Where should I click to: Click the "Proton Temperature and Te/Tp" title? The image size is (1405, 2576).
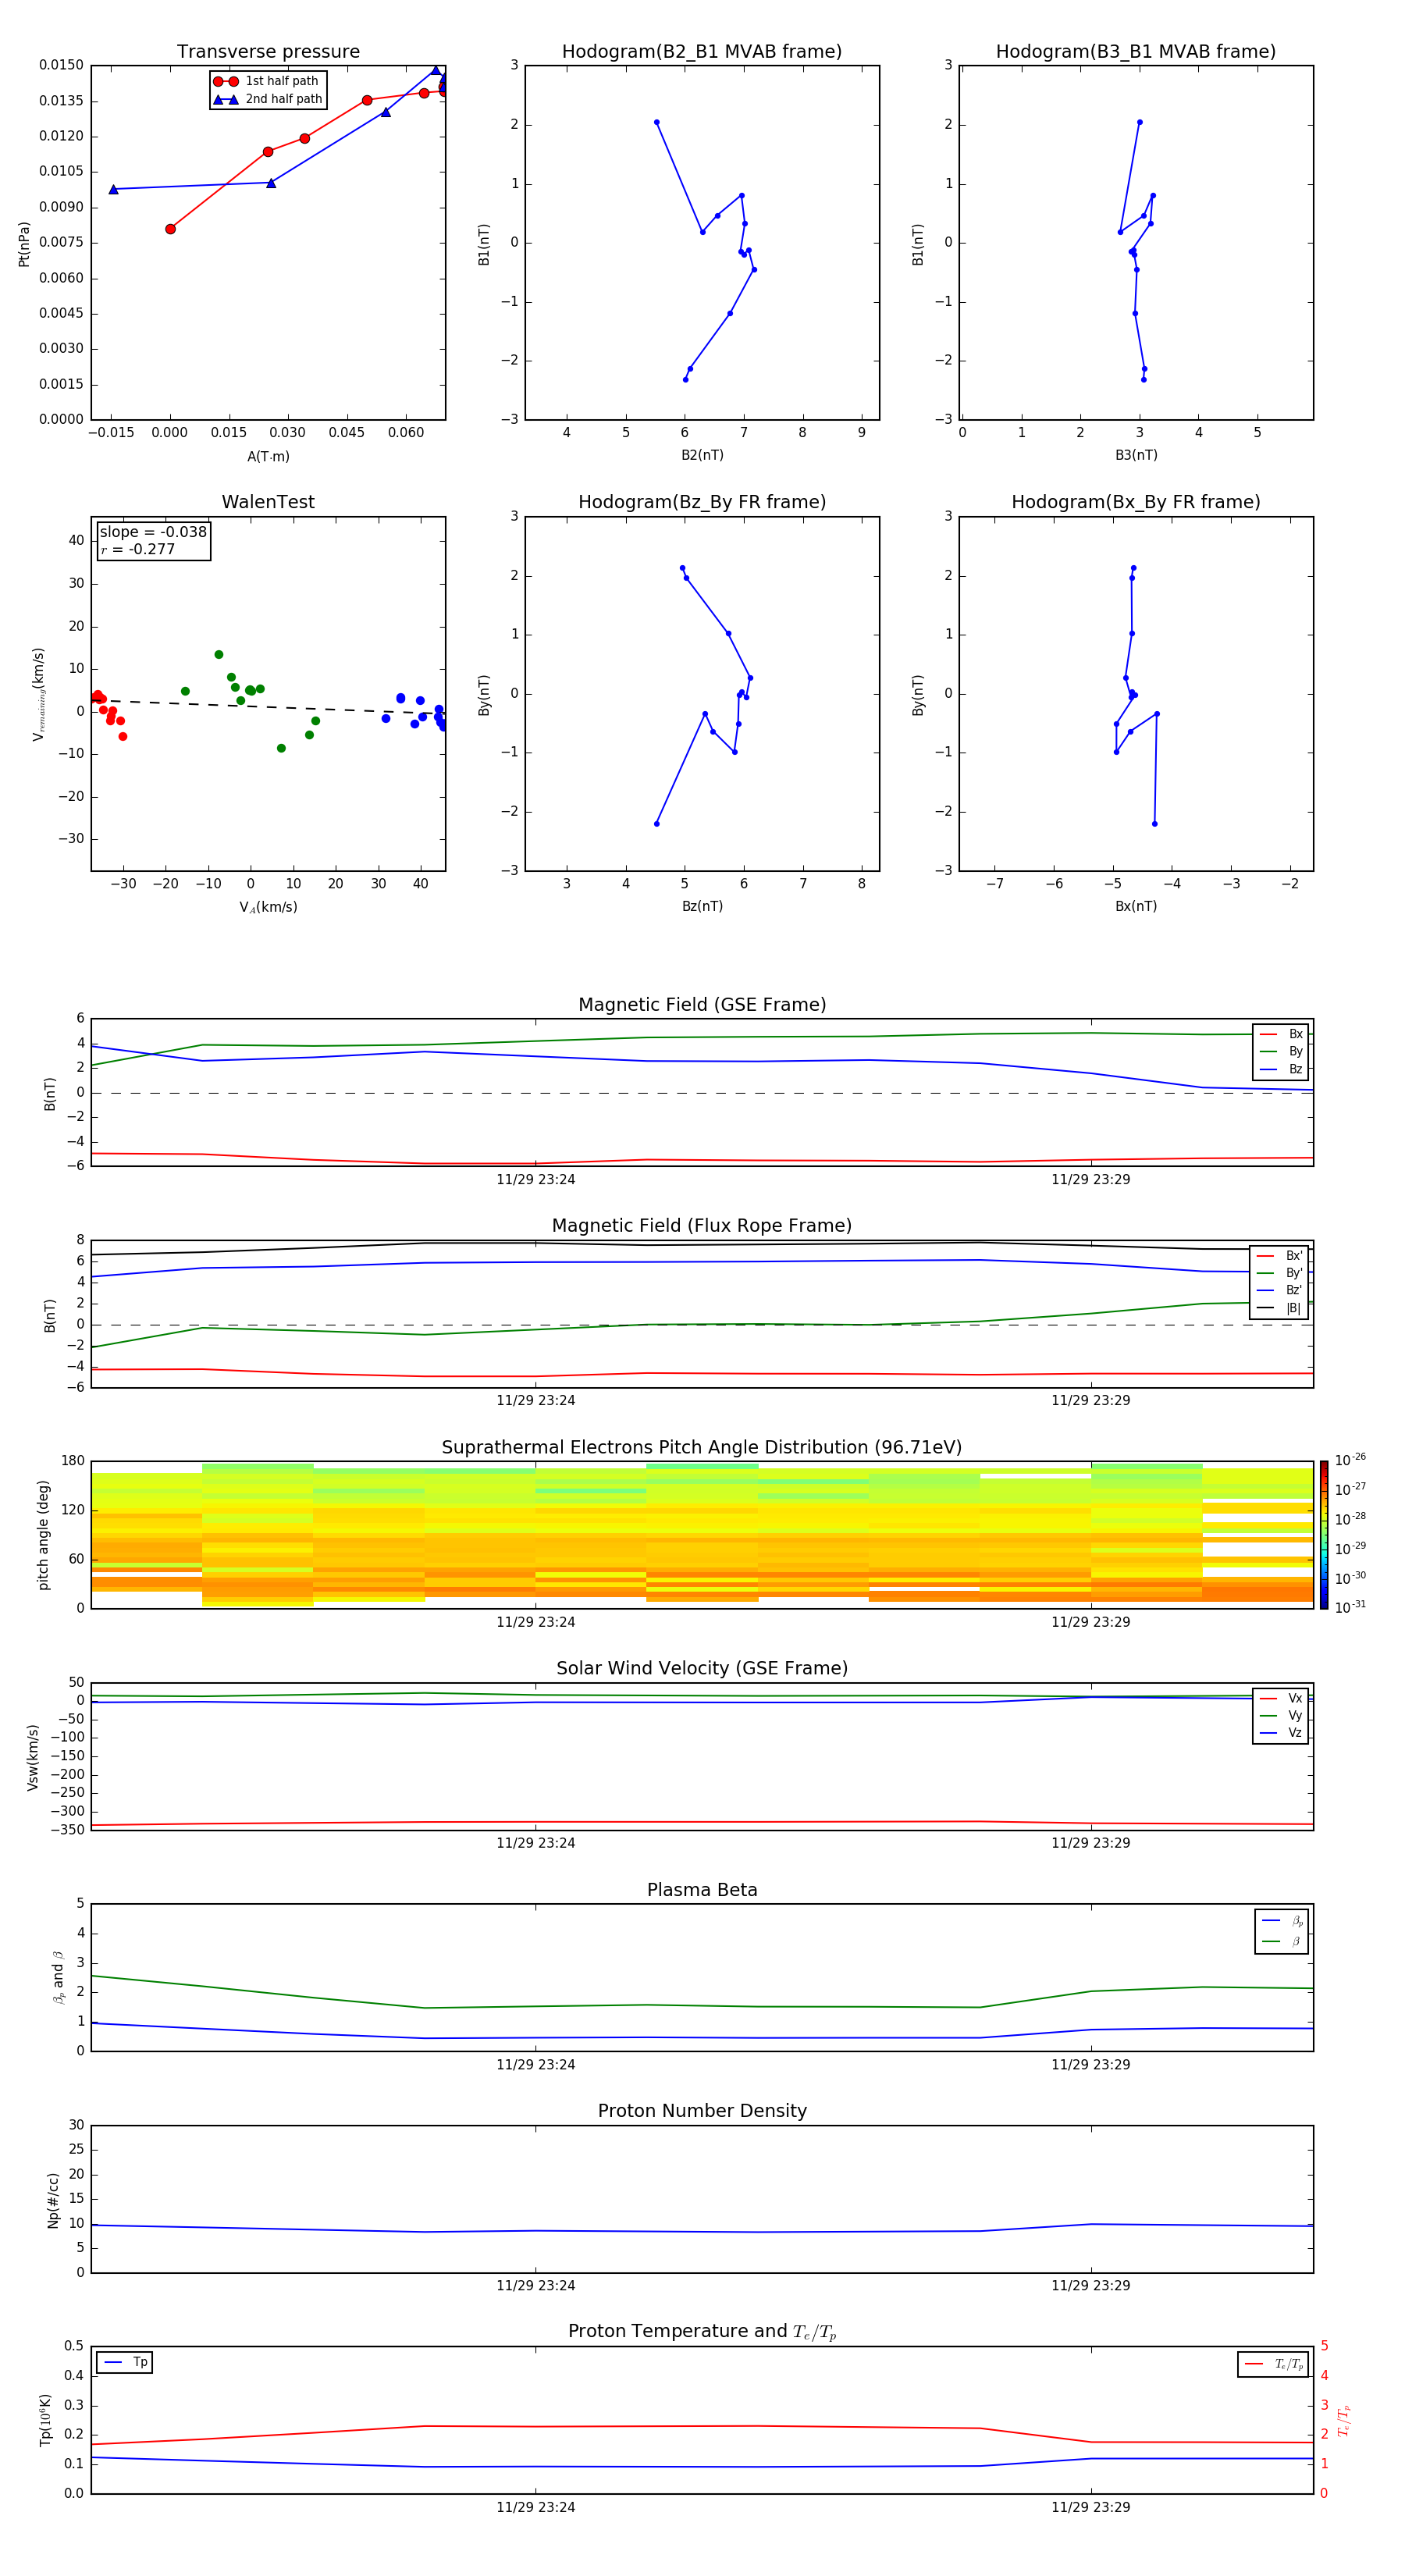[x=702, y=2331]
